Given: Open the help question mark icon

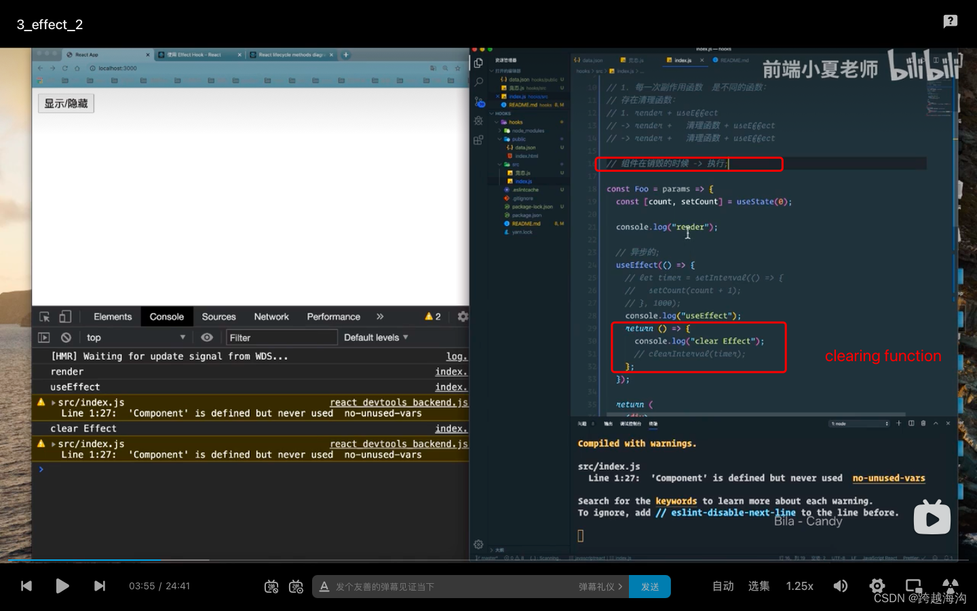Looking at the screenshot, I should pyautogui.click(x=951, y=21).
